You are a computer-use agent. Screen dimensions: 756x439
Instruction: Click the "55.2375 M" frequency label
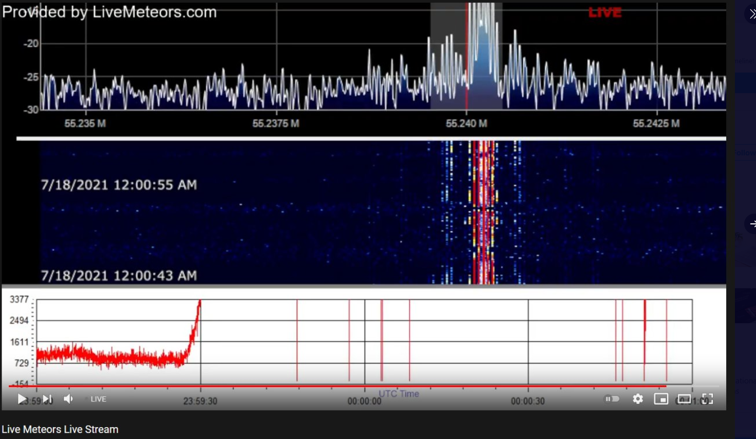pos(276,124)
